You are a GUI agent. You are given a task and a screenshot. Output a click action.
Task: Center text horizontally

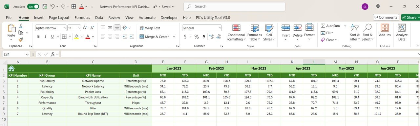point(110,37)
